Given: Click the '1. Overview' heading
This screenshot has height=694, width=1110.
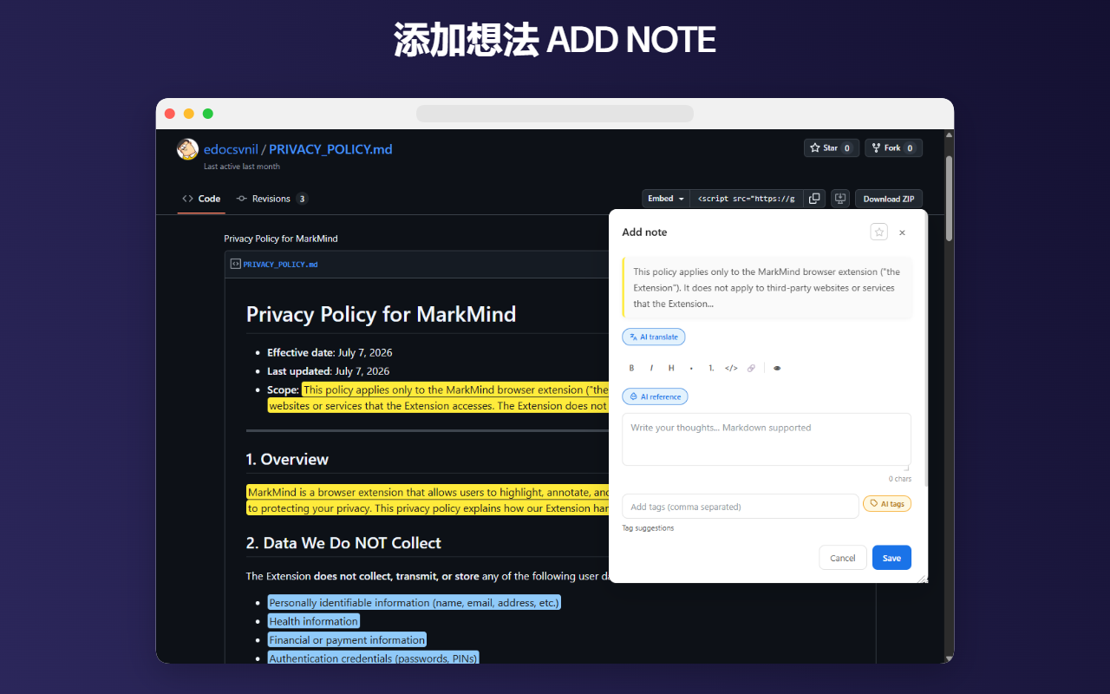Looking at the screenshot, I should click(x=288, y=460).
